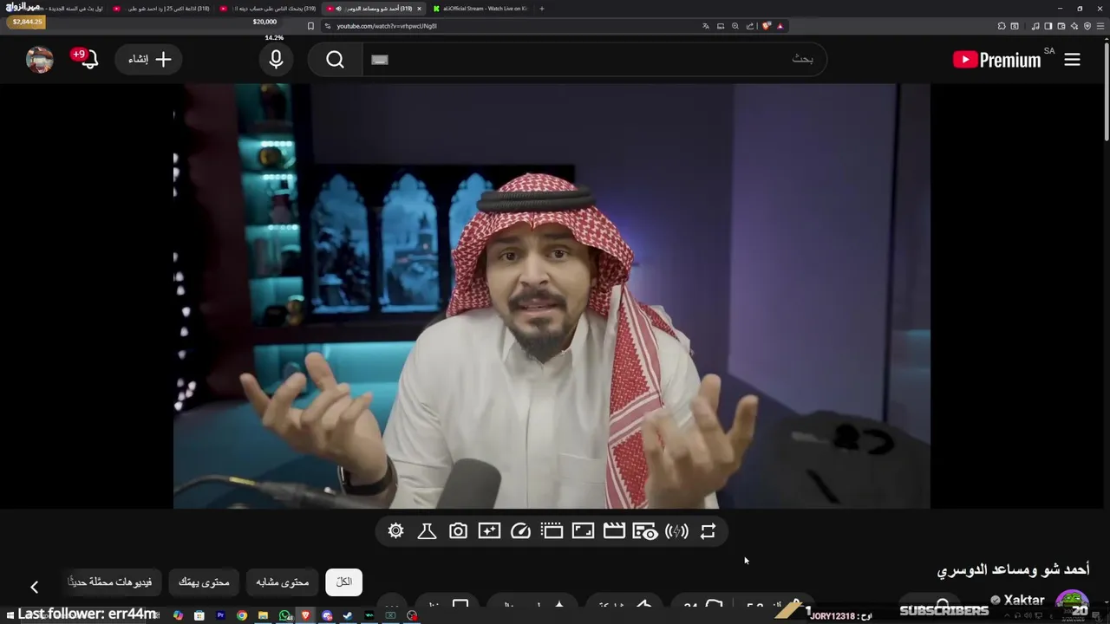The height and width of the screenshot is (624, 1110).
Task: Click the dotted-frame window mode icon
Action: 552,531
